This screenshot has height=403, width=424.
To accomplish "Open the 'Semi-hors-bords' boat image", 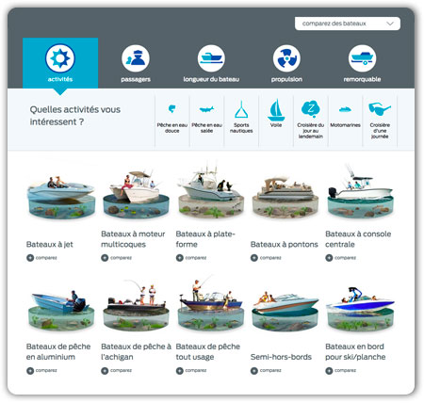I will (285, 312).
